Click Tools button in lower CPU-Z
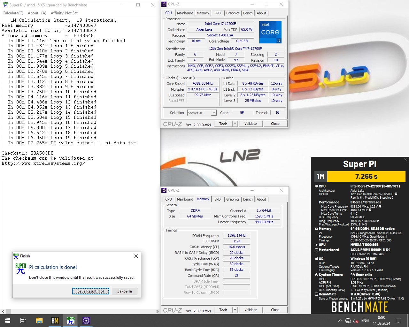409x327 pixels. pos(223,310)
